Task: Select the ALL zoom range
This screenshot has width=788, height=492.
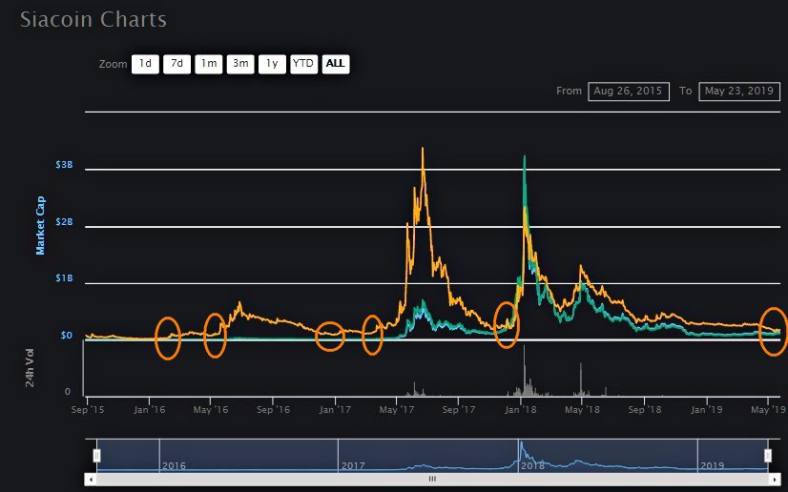Action: [336, 64]
